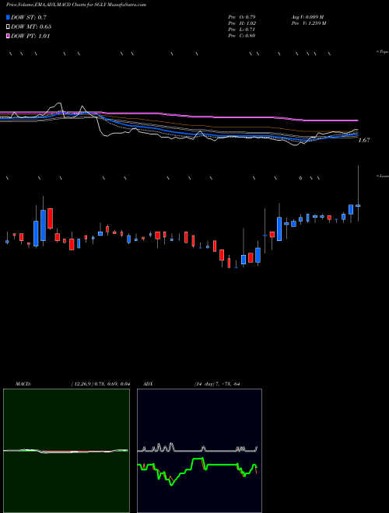Click the 1.67 value on the EMA chart
Screen dimensions: 389x513
[x=364, y=140]
